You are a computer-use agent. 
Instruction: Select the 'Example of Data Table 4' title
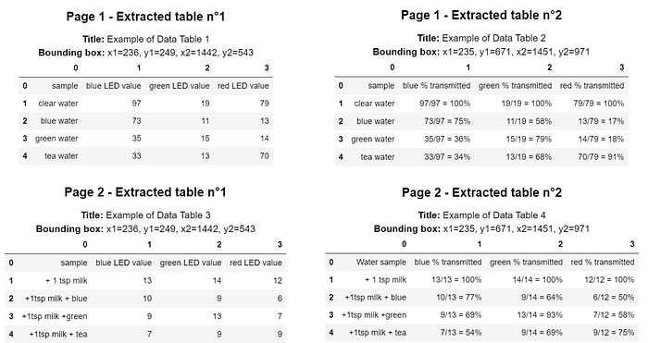tap(493, 215)
